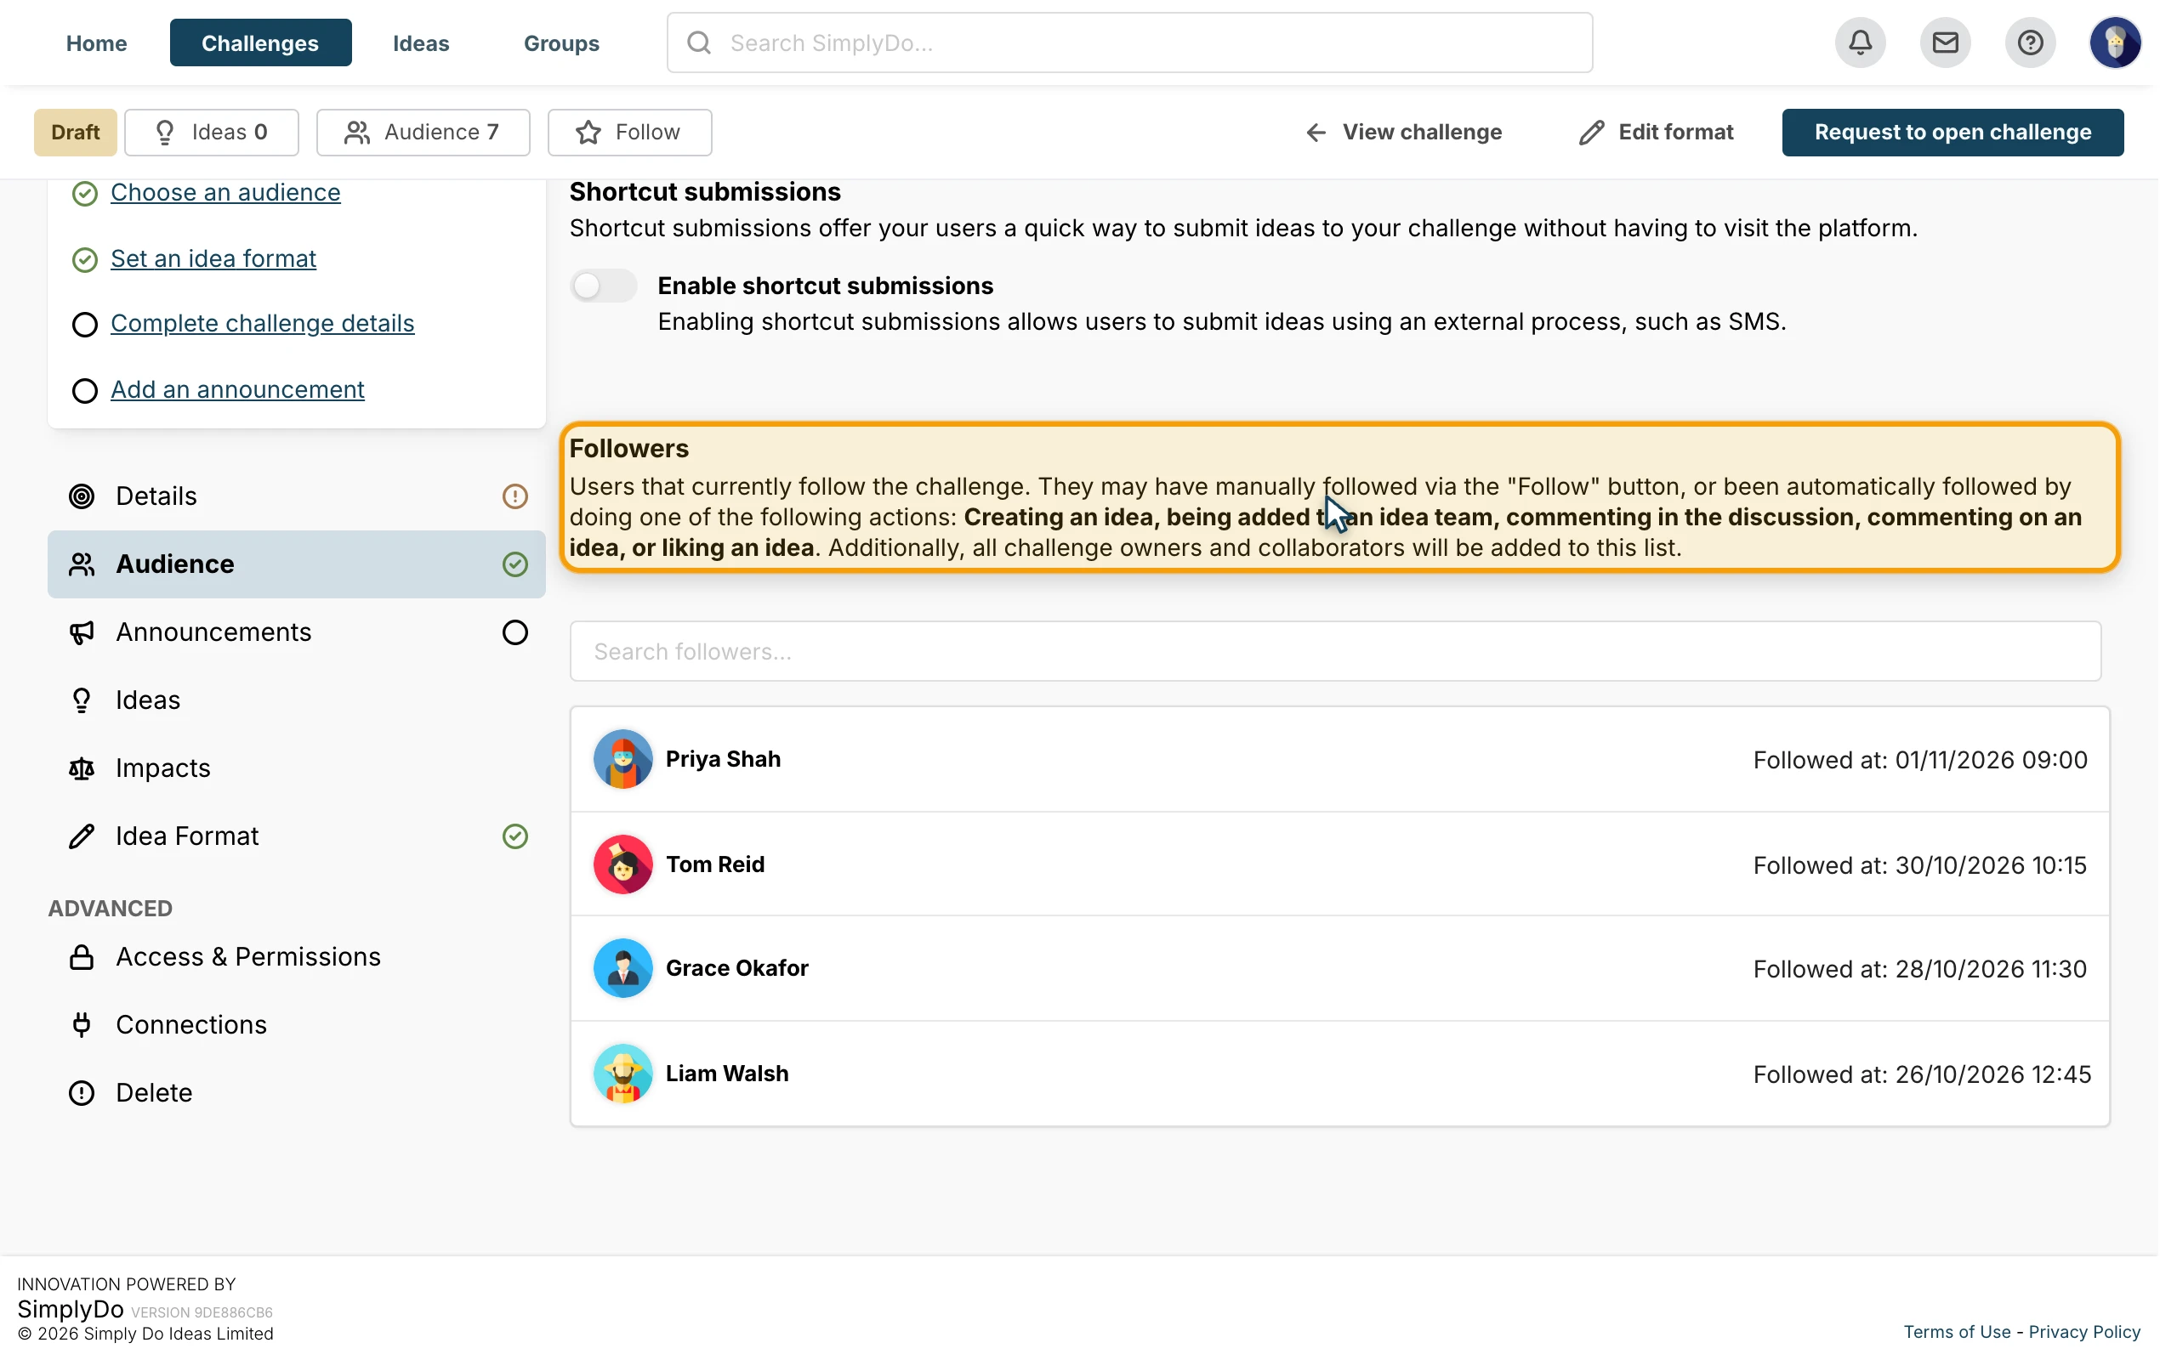
Task: Open the user profile avatar
Action: 2115,42
